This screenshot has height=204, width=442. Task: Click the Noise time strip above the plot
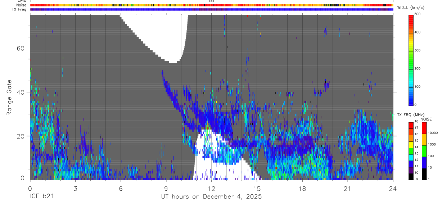(x=212, y=5)
